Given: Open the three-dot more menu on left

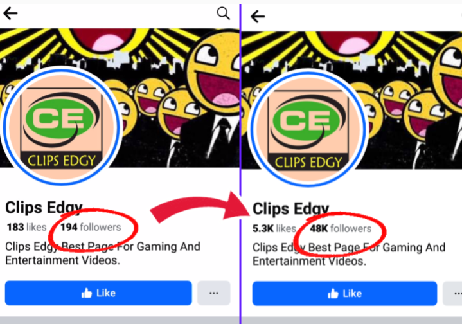Looking at the screenshot, I should [213, 292].
